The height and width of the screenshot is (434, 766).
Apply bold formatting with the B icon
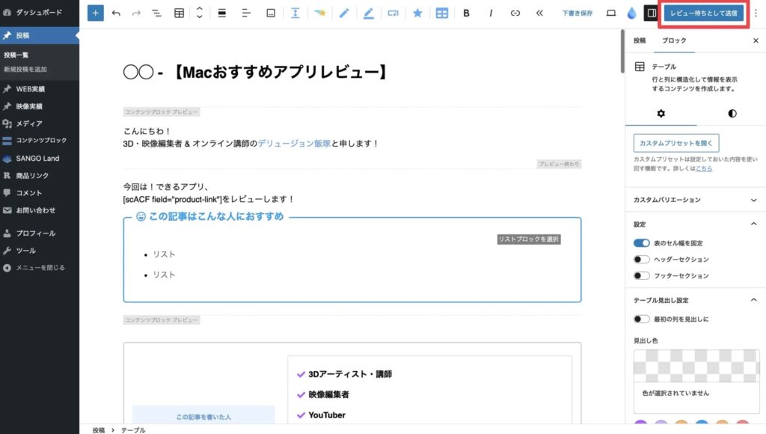coord(467,13)
